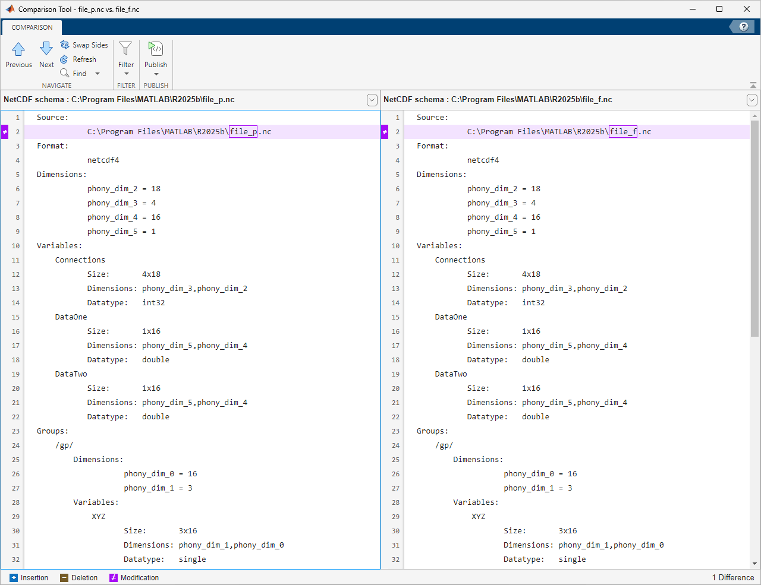Click the 1 Difference status text
Screen dimensions: 761x585
[x=732, y=577]
